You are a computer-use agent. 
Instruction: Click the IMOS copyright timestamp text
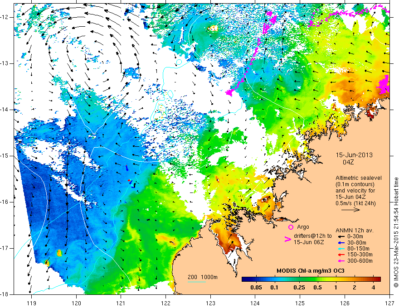[x=396, y=232]
